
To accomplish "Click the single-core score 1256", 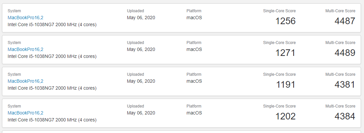I will [285, 21].
